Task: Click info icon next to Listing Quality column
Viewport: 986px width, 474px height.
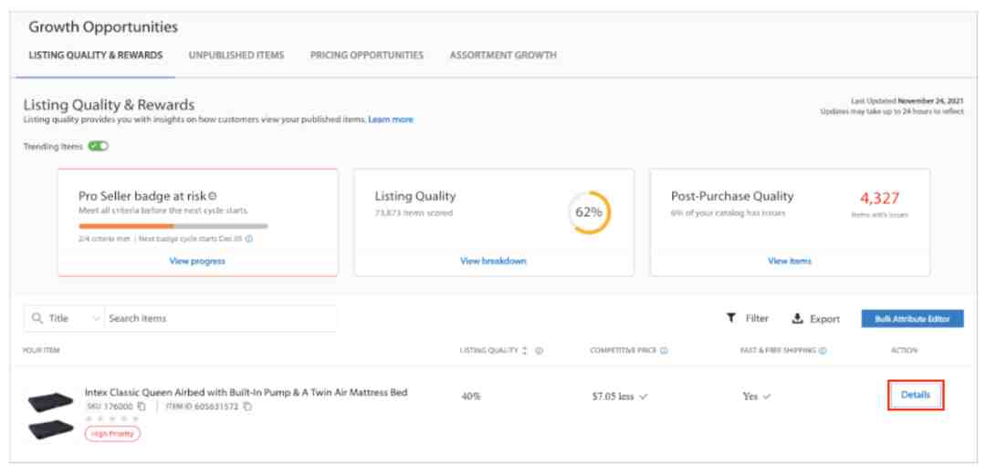Action: coord(540,351)
